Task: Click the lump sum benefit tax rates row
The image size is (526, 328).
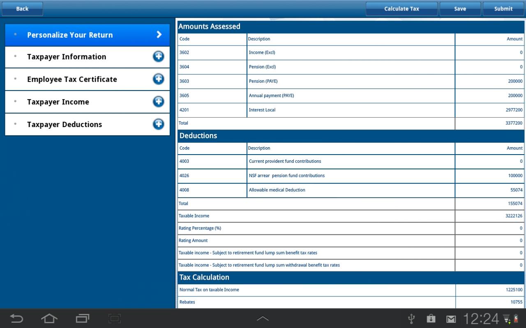Action: (x=351, y=253)
